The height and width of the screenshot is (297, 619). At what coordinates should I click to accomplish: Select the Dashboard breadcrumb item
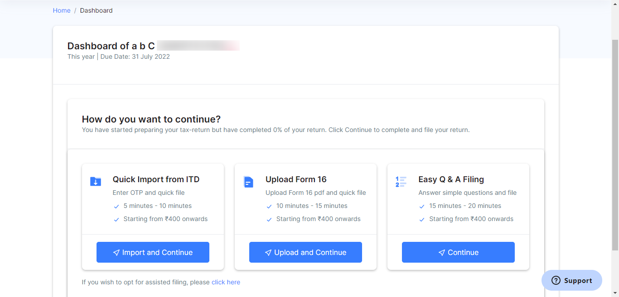[96, 10]
